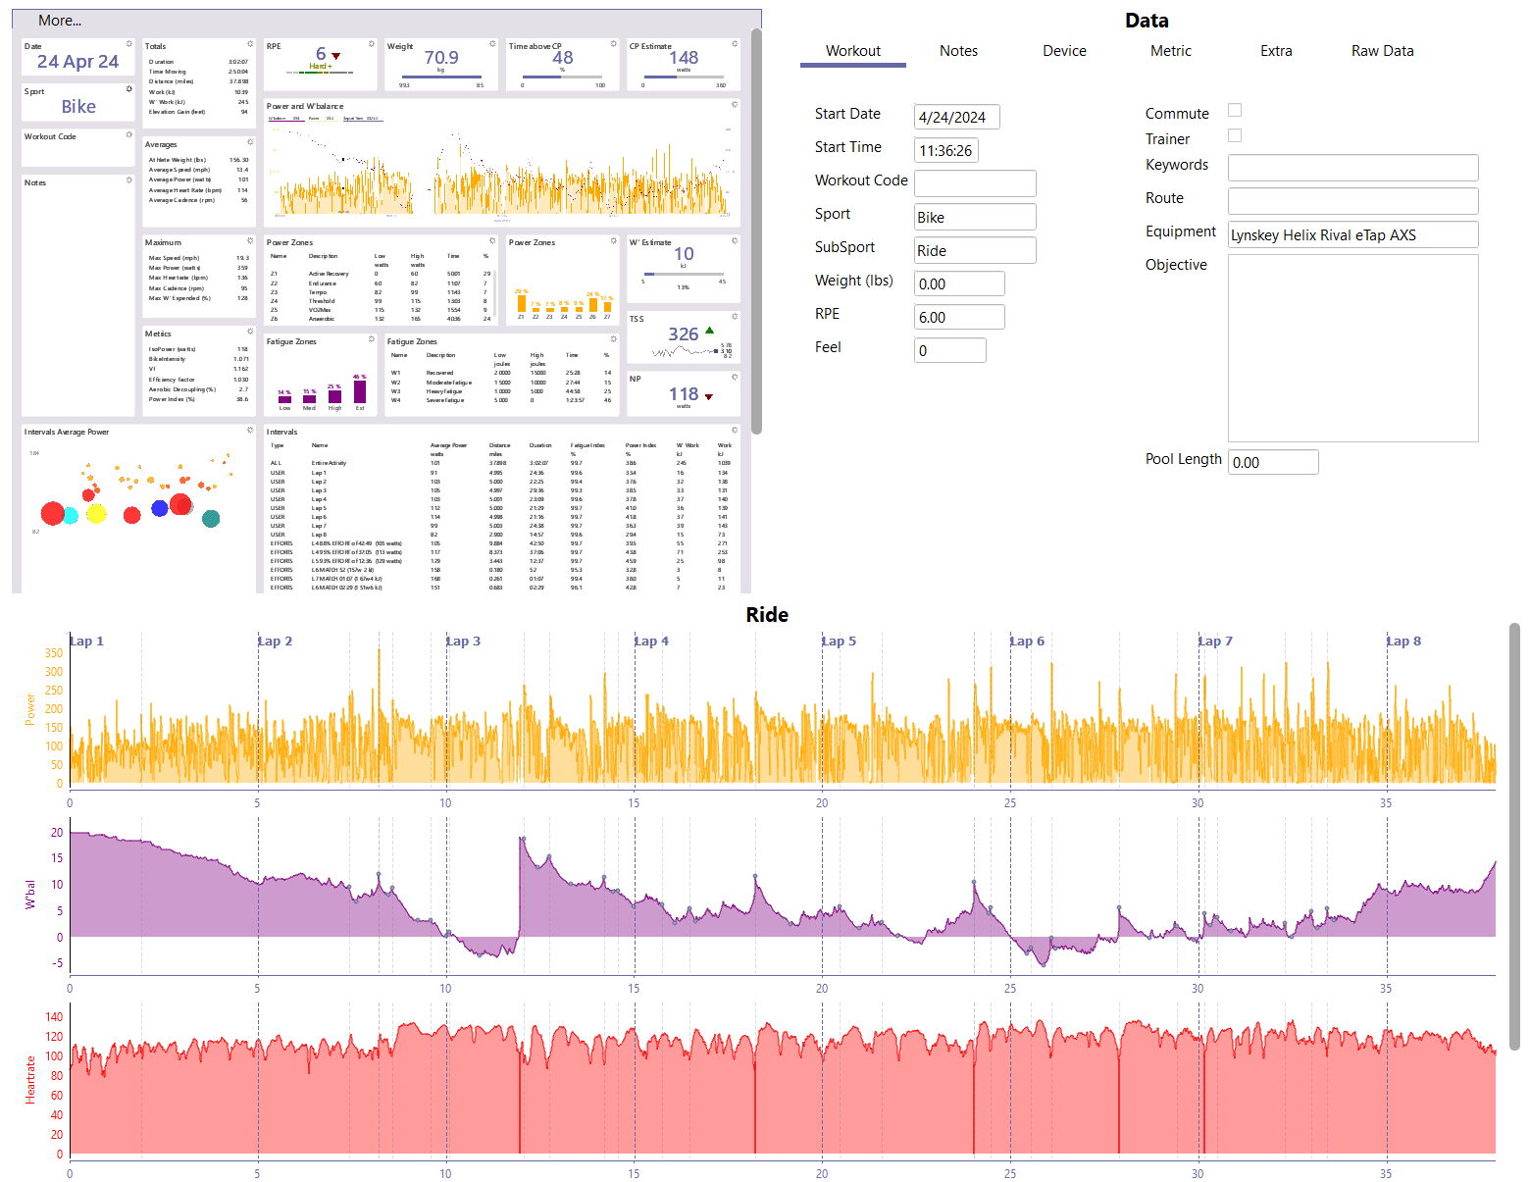Screen dimensions: 1530x1182
Task: Open settings gear on Sport tile
Action: tap(129, 89)
